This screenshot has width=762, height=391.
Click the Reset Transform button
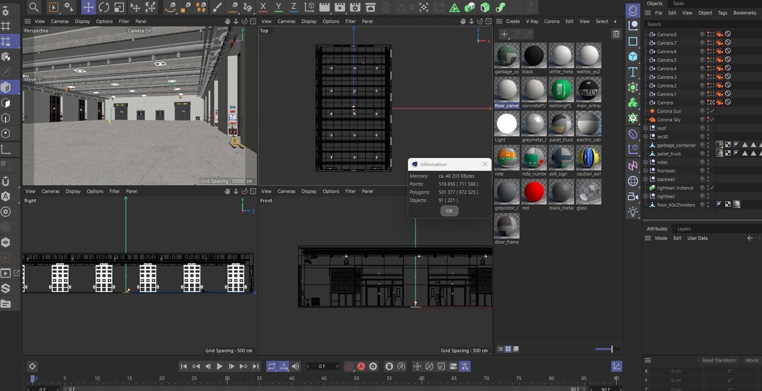click(718, 360)
